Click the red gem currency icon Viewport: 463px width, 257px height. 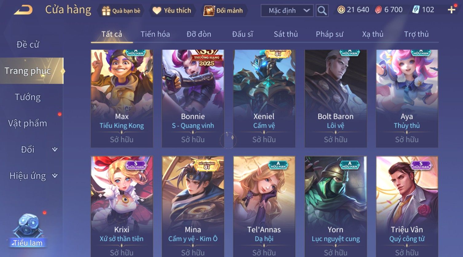(x=378, y=10)
